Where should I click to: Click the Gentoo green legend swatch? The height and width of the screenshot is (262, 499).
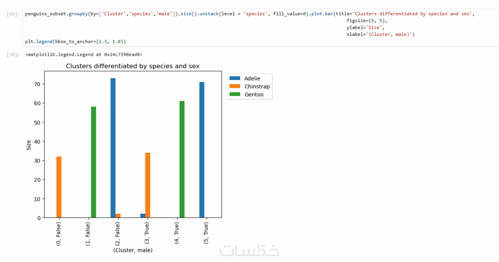click(x=235, y=94)
